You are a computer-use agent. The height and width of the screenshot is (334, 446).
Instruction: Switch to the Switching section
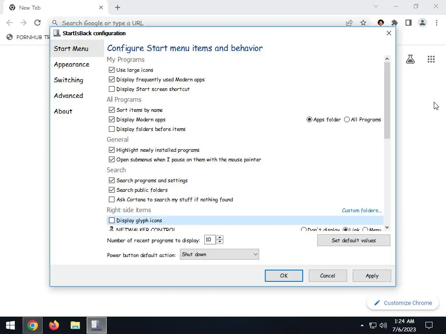point(68,80)
